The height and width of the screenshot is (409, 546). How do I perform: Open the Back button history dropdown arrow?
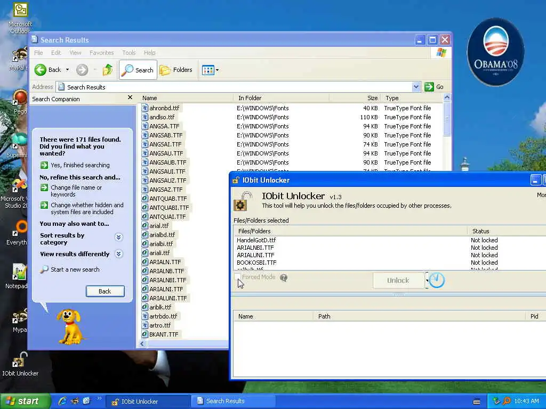[x=68, y=70]
